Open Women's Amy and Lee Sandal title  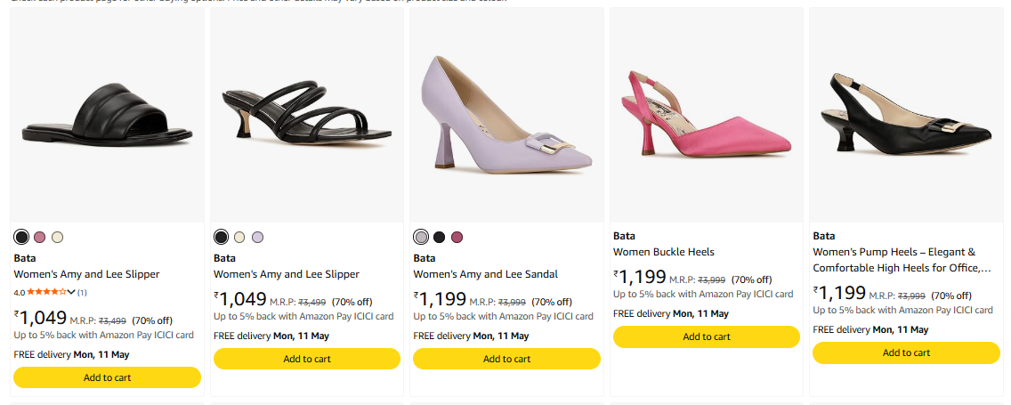pyautogui.click(x=486, y=274)
